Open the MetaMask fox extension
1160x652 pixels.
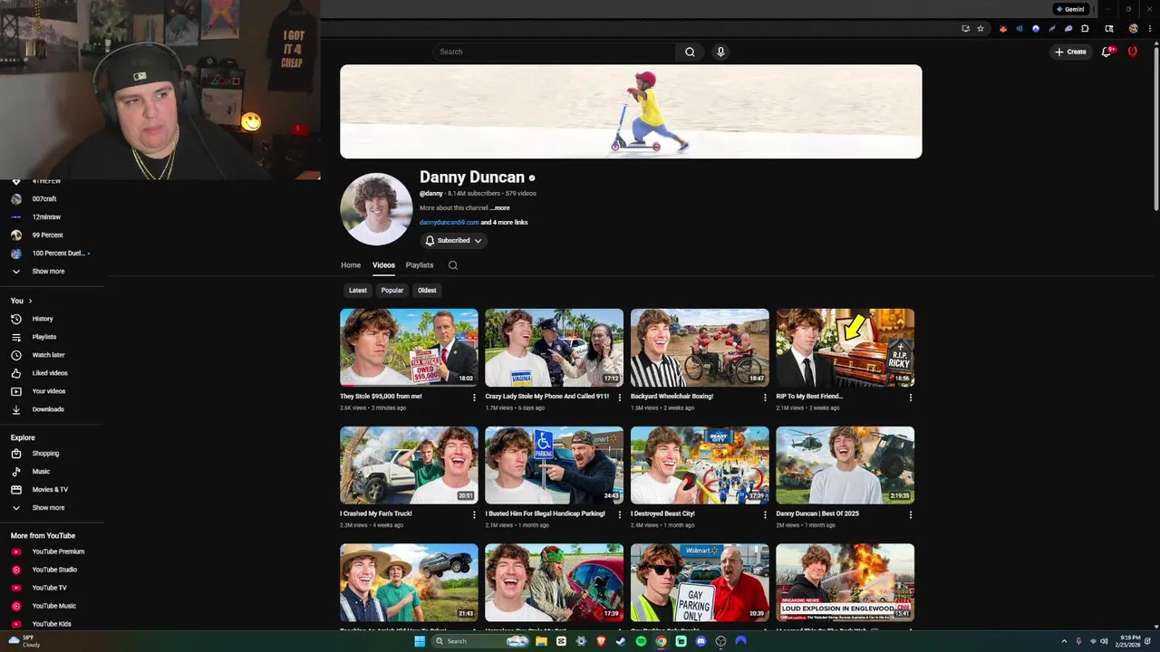pyautogui.click(x=1002, y=28)
